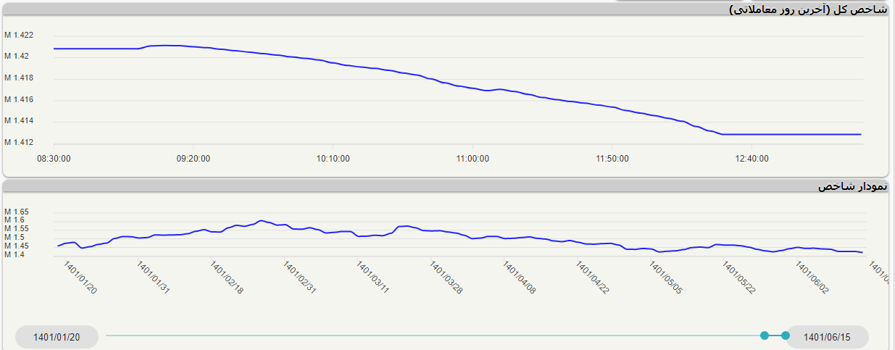Click the 1401/03/28 date label on index chart
The height and width of the screenshot is (350, 895).
click(446, 278)
